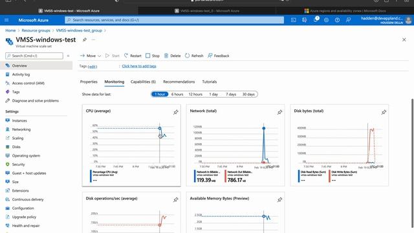Open the account avatar menu
414x233 pixels.
pos(408,20)
